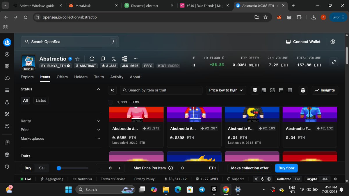Screen dimensions: 349x196
Task: Open the Privacy Policy link
Action: (x=145, y=179)
